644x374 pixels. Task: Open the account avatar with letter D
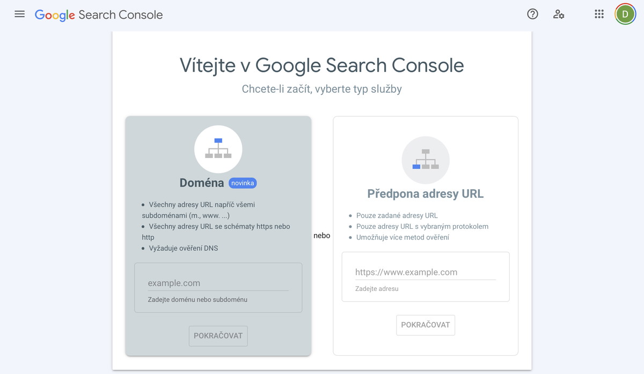[625, 14]
